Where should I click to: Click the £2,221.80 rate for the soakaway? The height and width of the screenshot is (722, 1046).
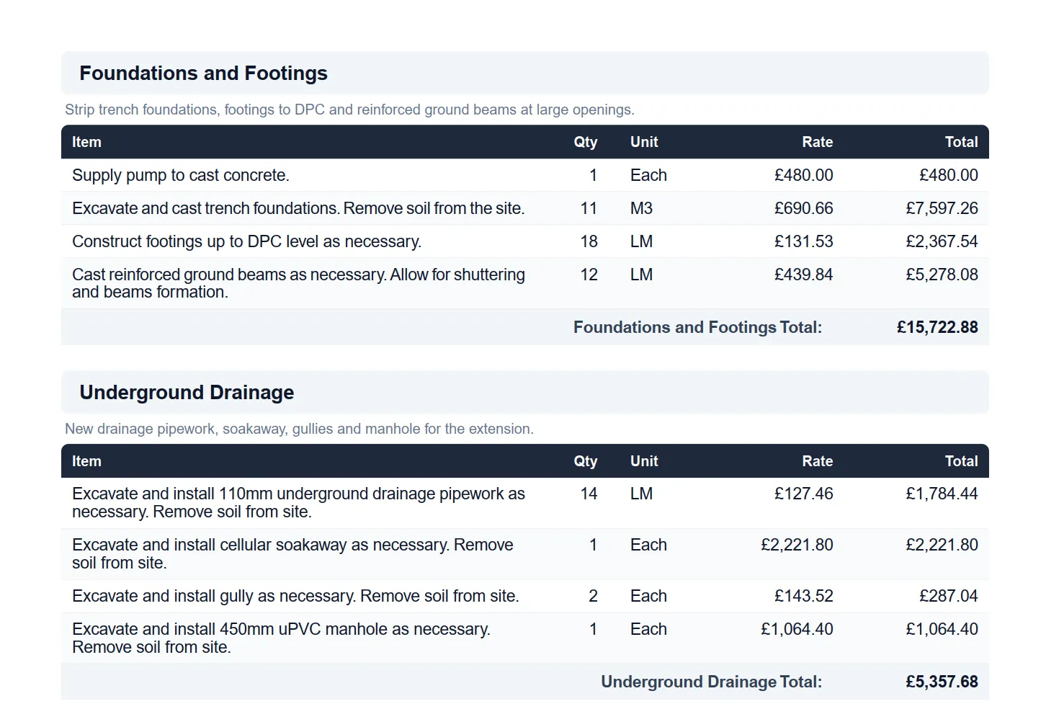click(x=797, y=545)
